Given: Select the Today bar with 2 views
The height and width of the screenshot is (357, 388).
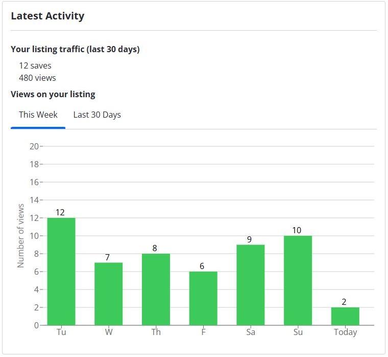Looking at the screenshot, I should [x=345, y=316].
